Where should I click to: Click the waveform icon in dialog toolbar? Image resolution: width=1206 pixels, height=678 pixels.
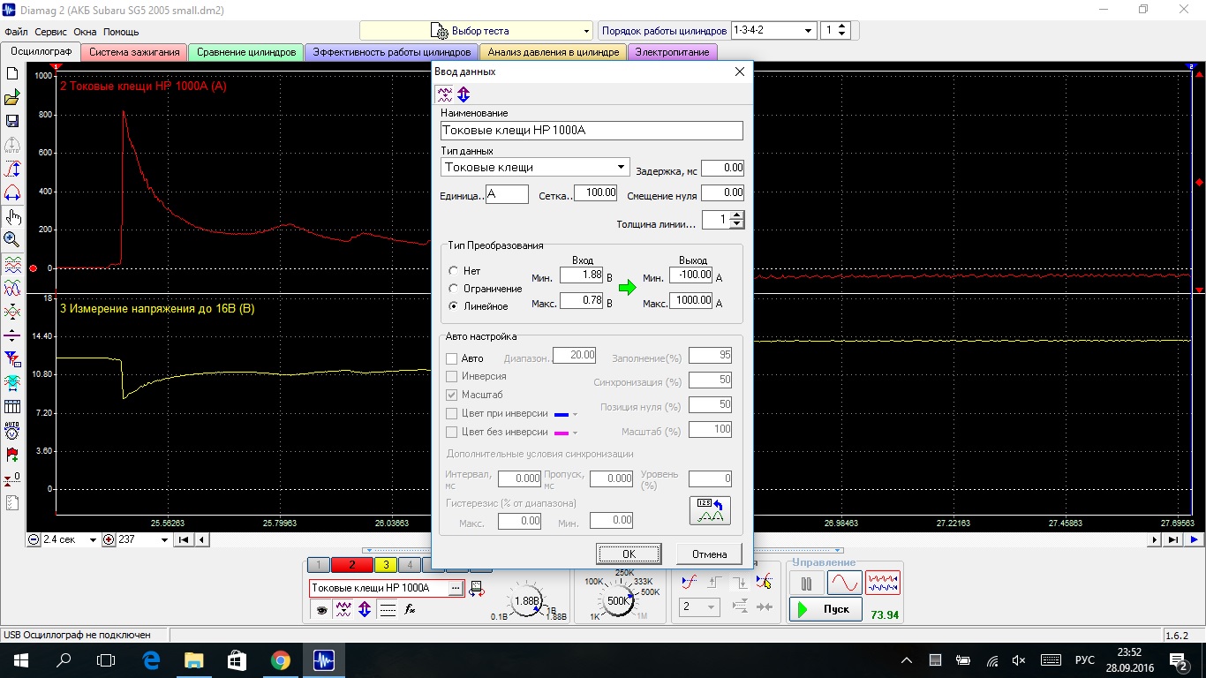click(445, 94)
